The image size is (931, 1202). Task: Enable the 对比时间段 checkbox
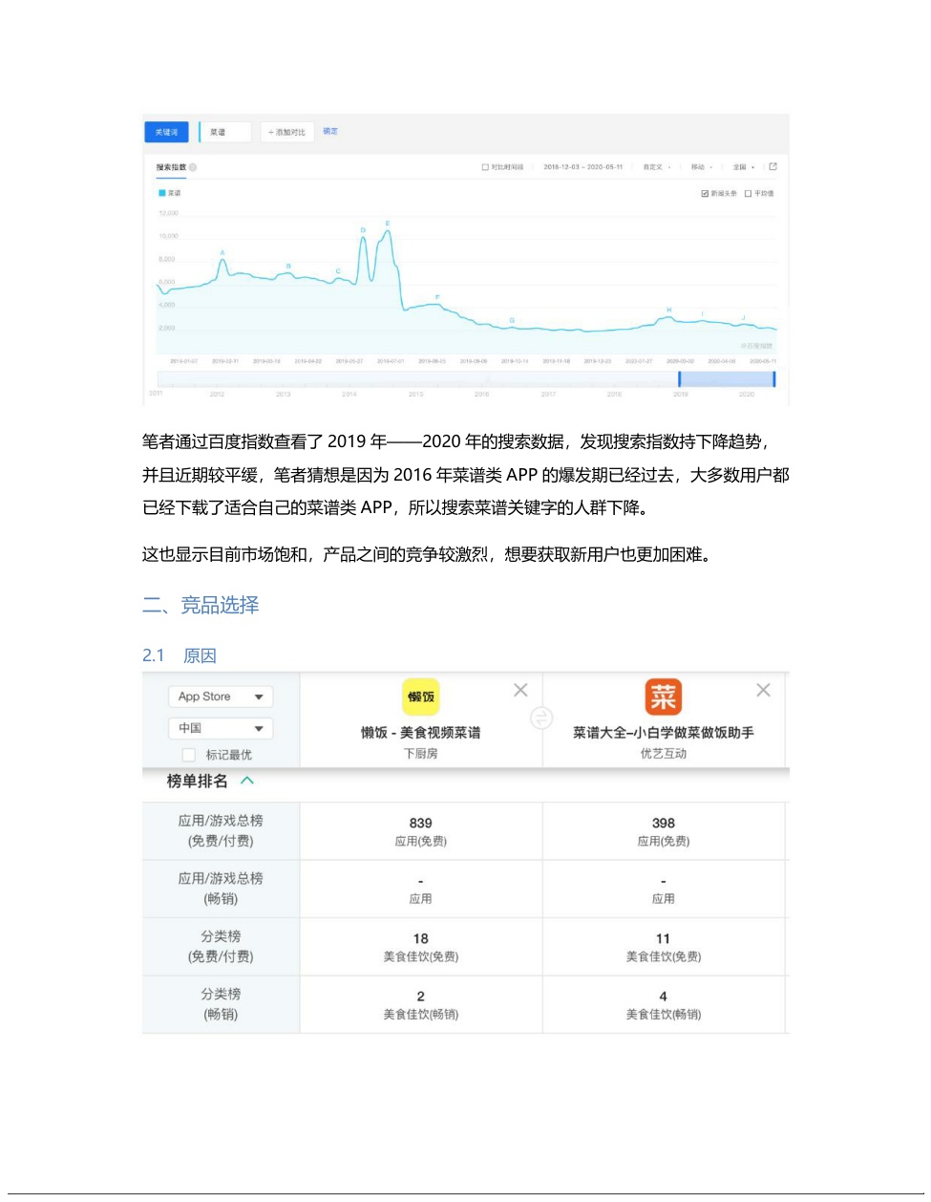[485, 167]
